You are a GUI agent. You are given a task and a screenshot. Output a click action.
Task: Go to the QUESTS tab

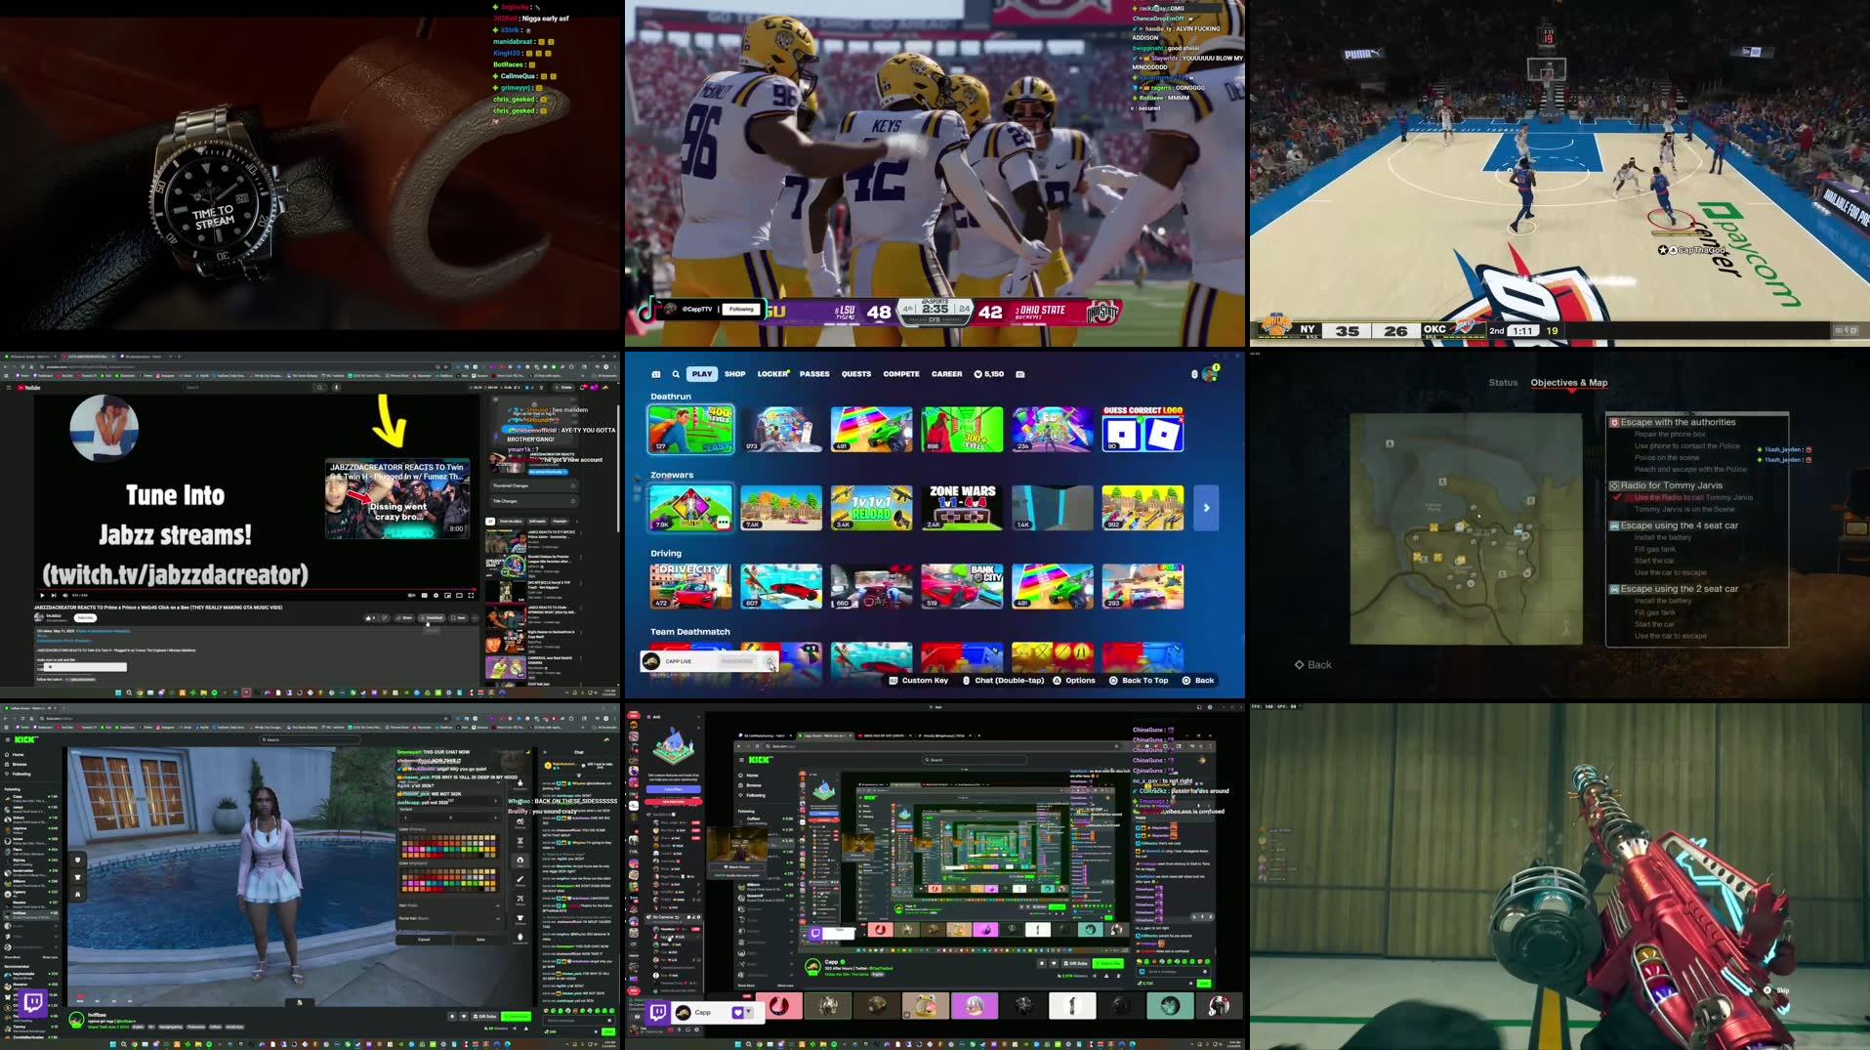[x=856, y=374]
